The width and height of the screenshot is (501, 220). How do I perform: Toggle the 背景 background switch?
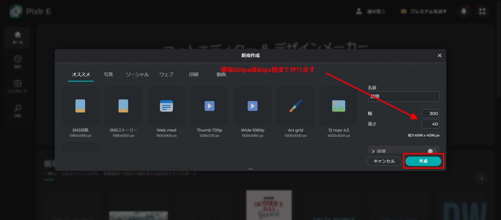(x=432, y=151)
